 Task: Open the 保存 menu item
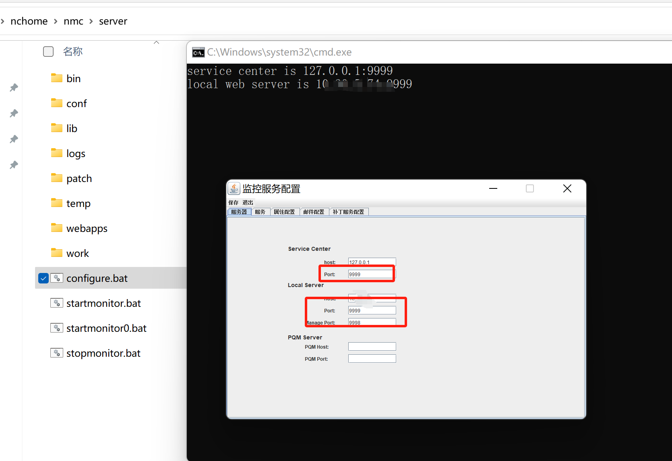(234, 203)
